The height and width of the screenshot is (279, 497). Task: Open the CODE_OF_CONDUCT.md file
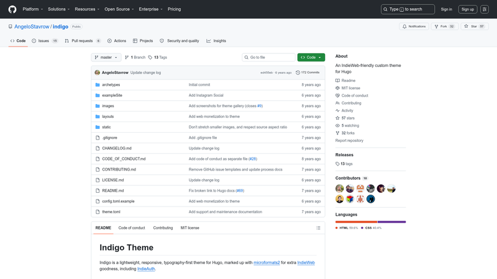coord(124,159)
